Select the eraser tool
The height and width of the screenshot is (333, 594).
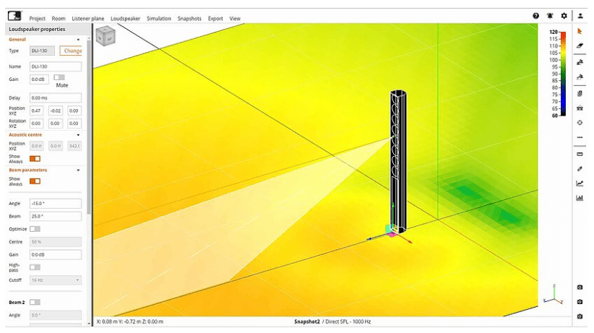point(580,46)
